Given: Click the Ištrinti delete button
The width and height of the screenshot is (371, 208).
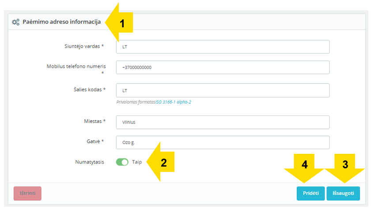Looking at the screenshot, I should [27, 193].
